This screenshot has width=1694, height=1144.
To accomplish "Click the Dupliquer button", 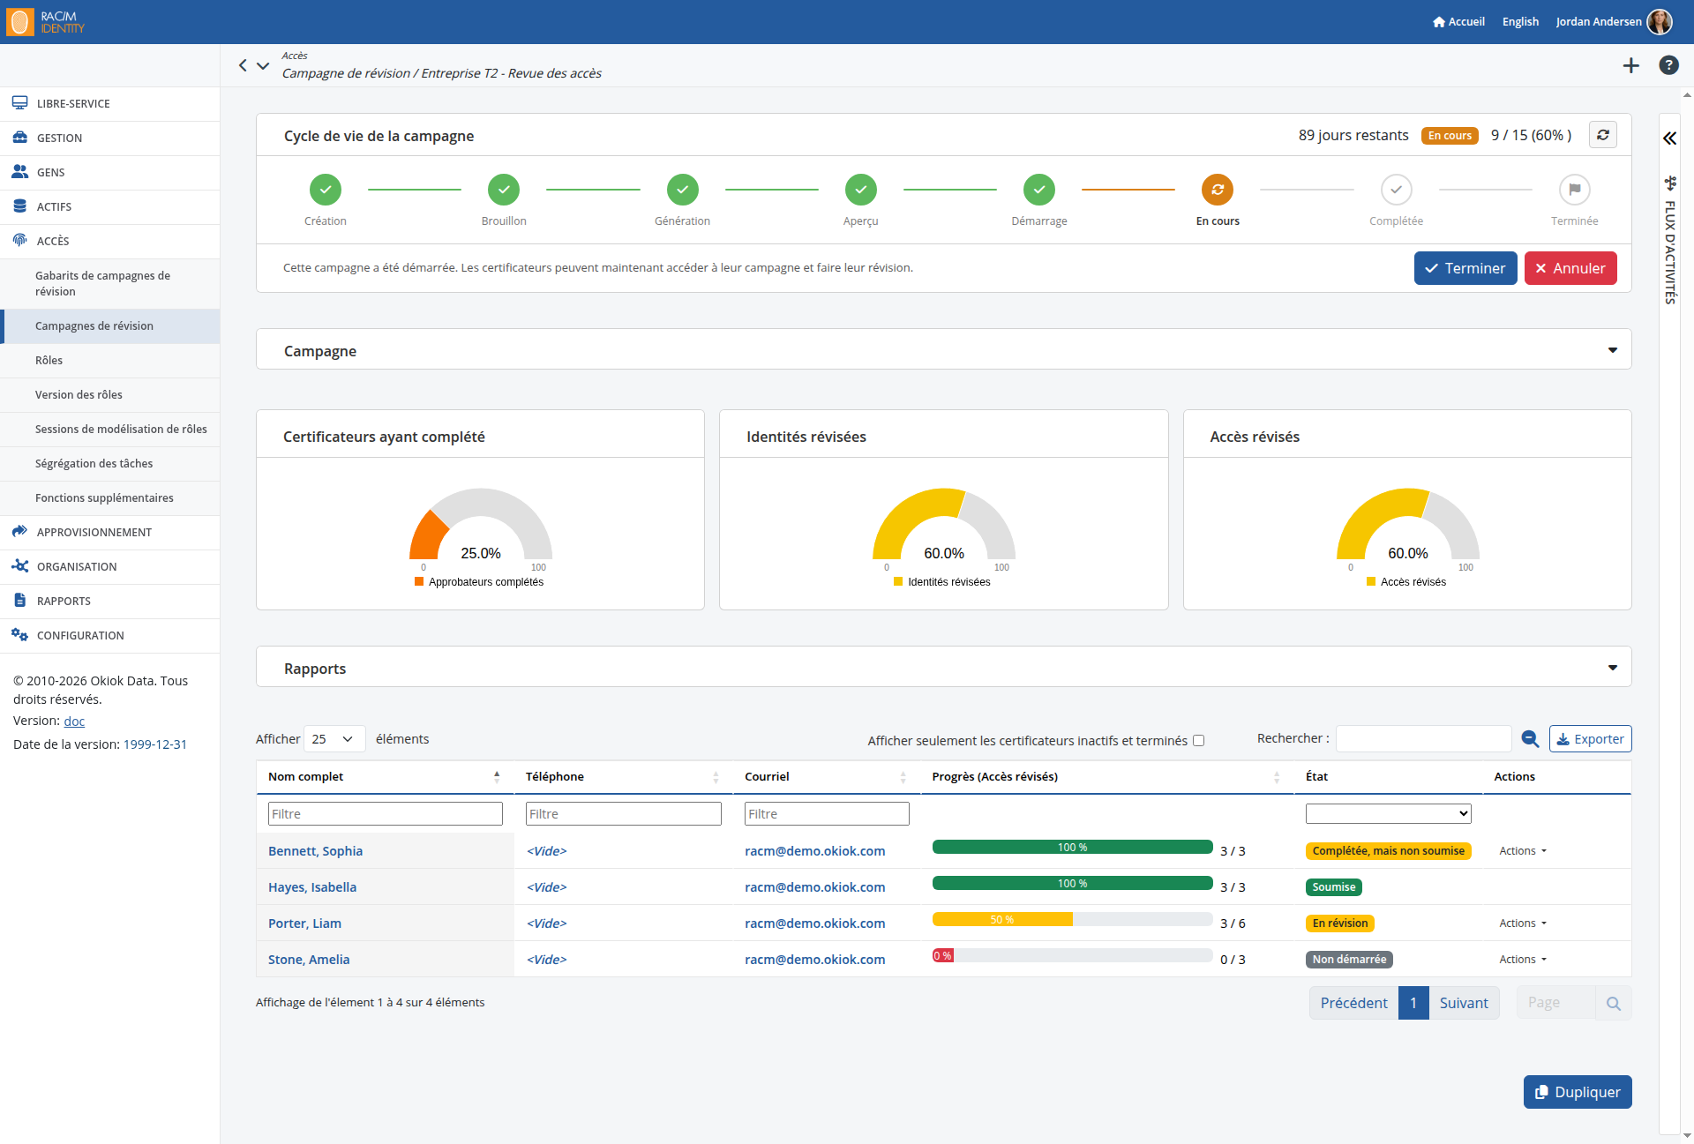I will [x=1577, y=1092].
